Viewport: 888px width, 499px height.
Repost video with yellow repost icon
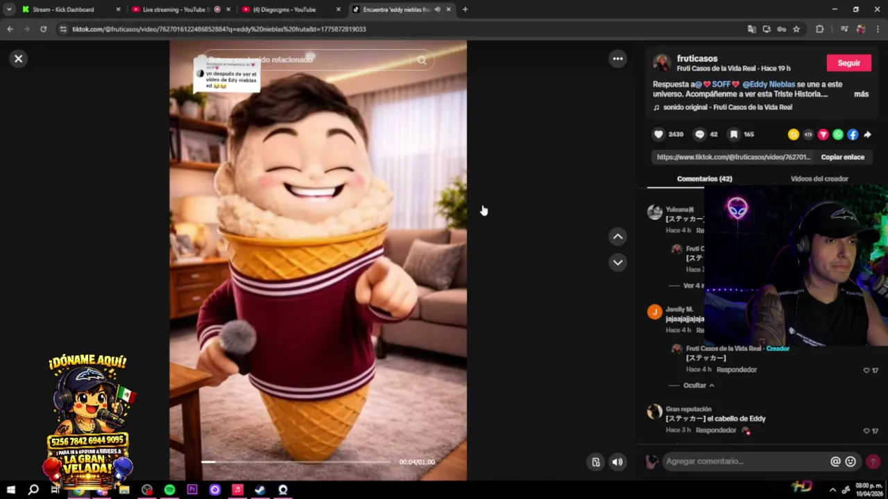click(x=793, y=134)
